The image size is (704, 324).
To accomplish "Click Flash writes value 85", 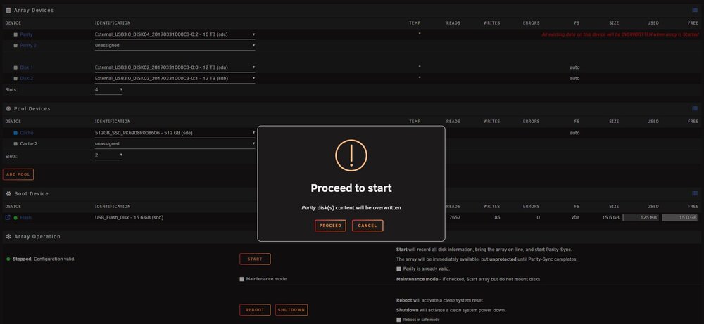I will click(496, 217).
